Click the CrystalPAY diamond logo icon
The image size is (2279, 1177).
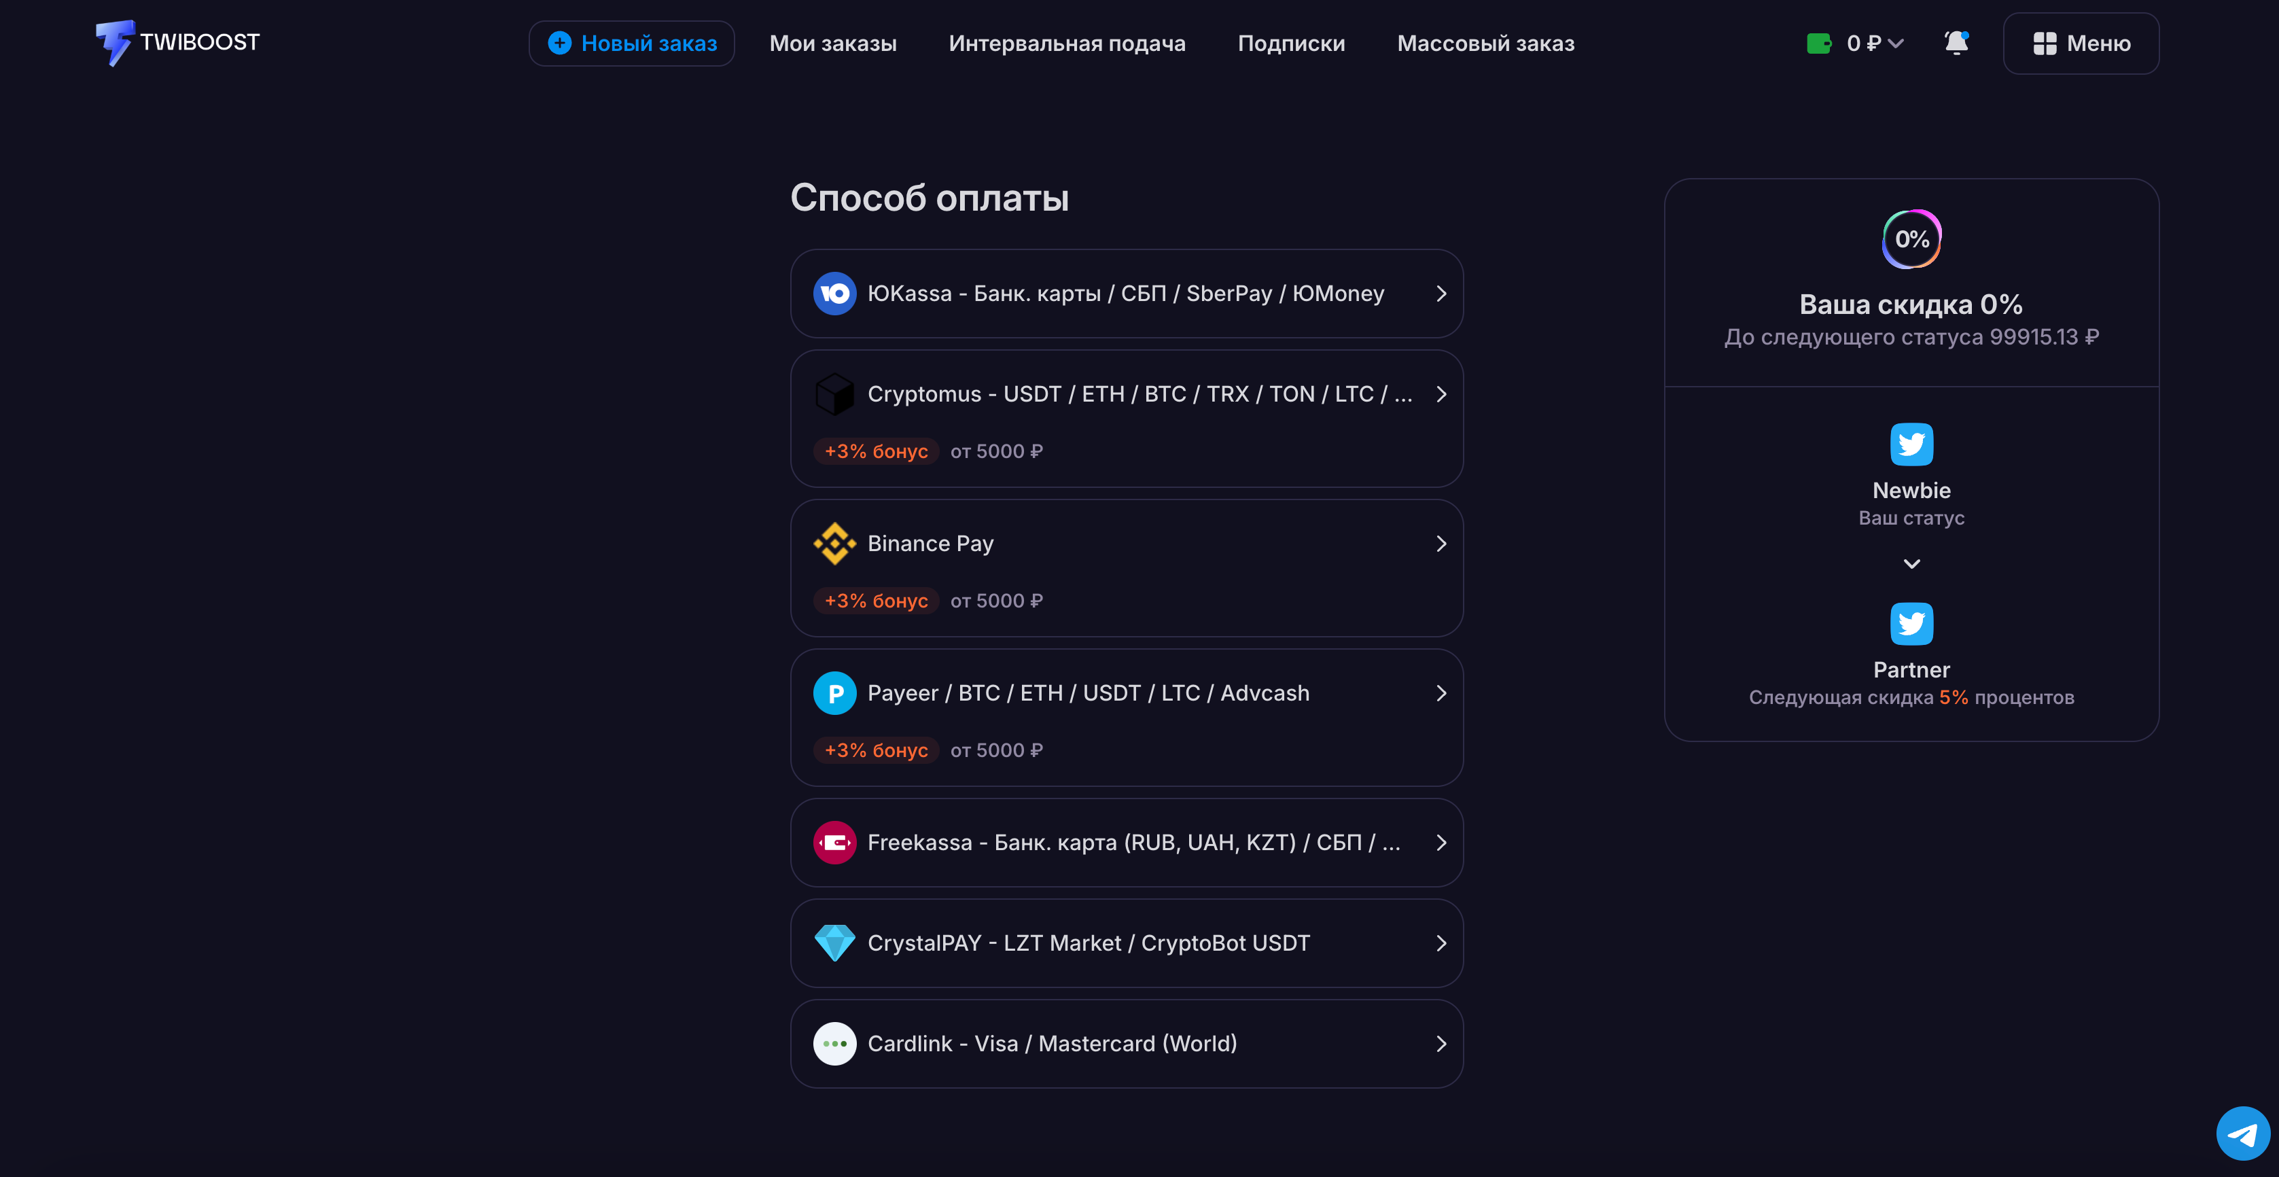click(834, 943)
